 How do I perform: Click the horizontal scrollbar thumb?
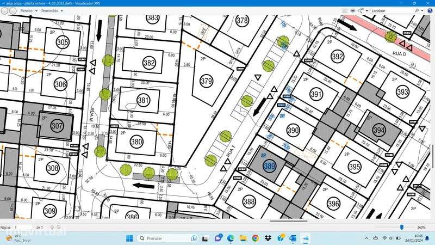(x=288, y=221)
